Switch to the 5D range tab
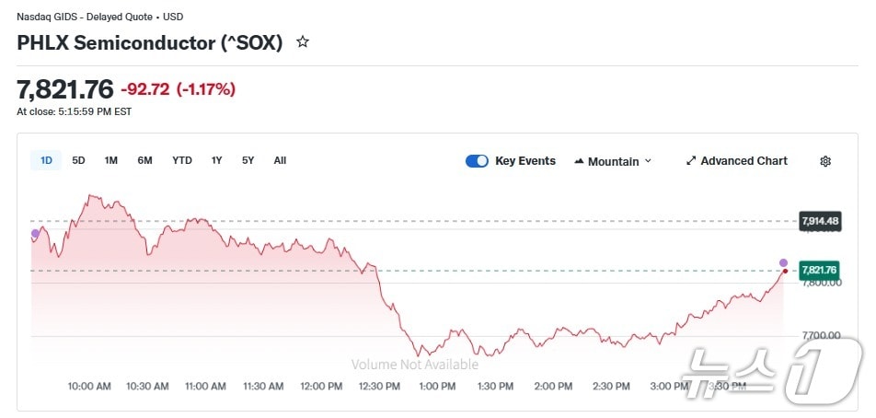The image size is (876, 418). 78,160
